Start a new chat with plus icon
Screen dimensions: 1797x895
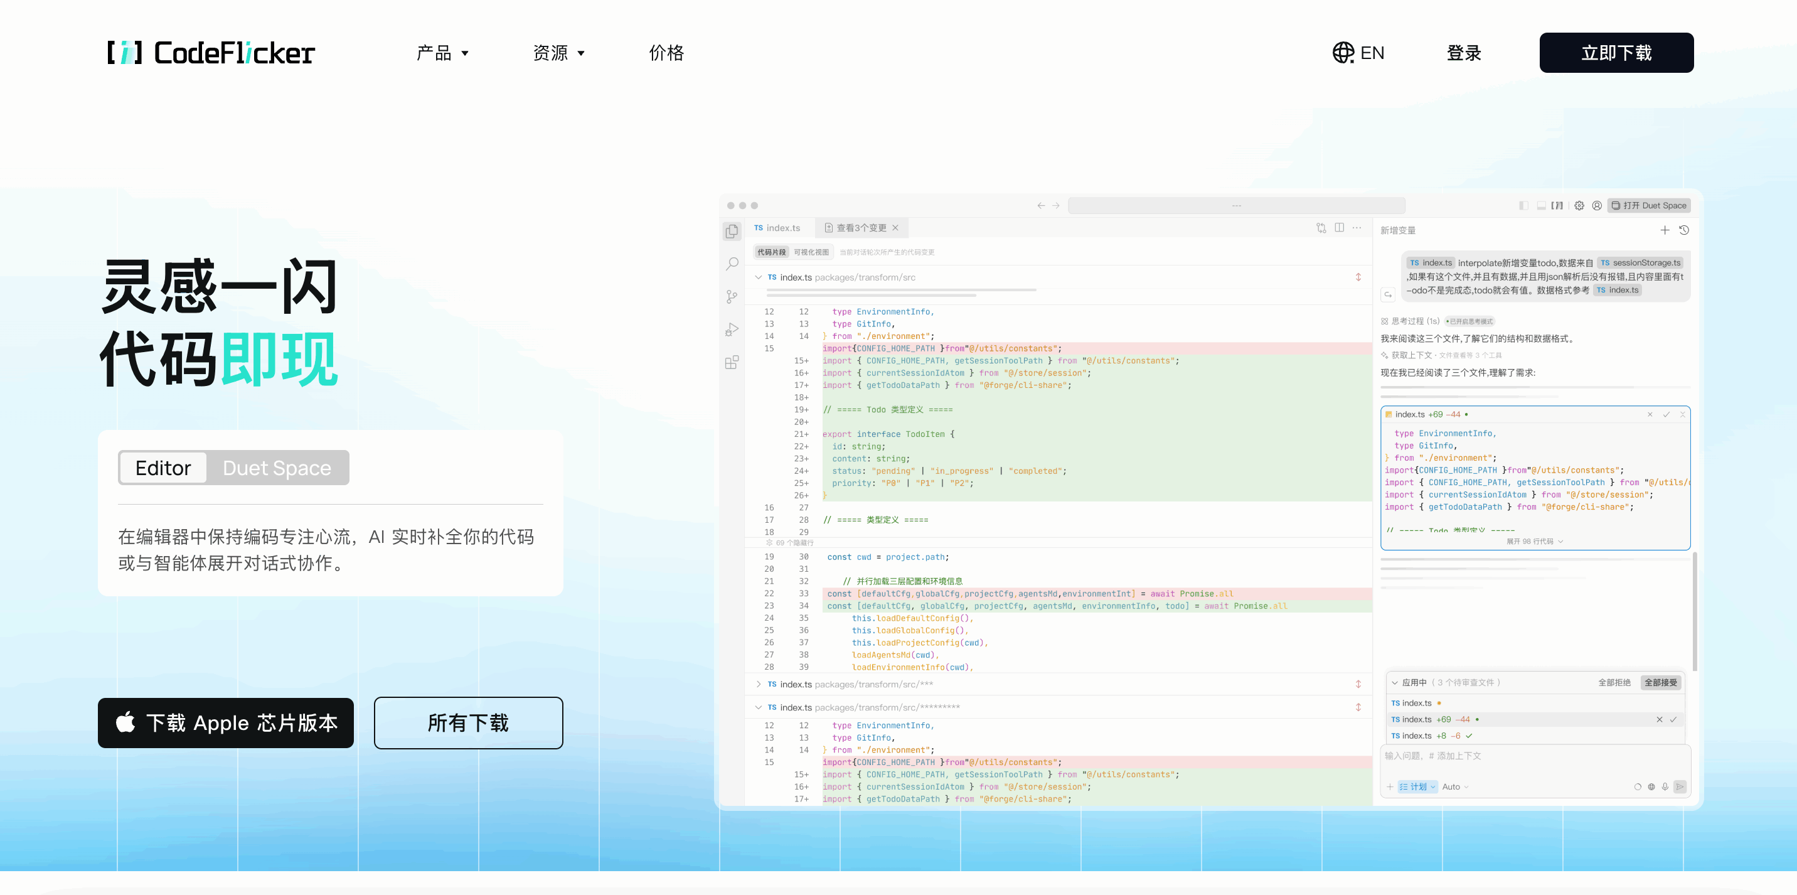[1665, 230]
